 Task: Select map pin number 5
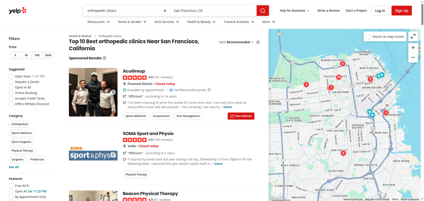pos(370,79)
